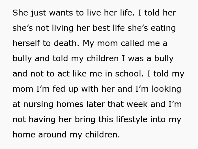198x149 pixels.
Task: Click the final words "home around my children."
Action: coord(66,135)
